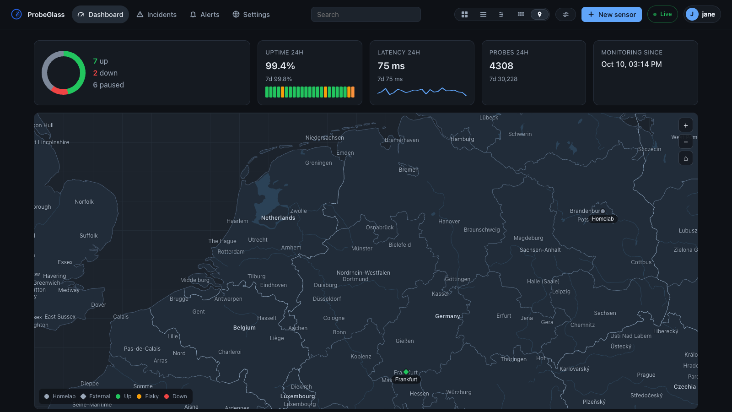
Task: Click the Oct 10, 03:14 PM date
Action: tap(631, 64)
